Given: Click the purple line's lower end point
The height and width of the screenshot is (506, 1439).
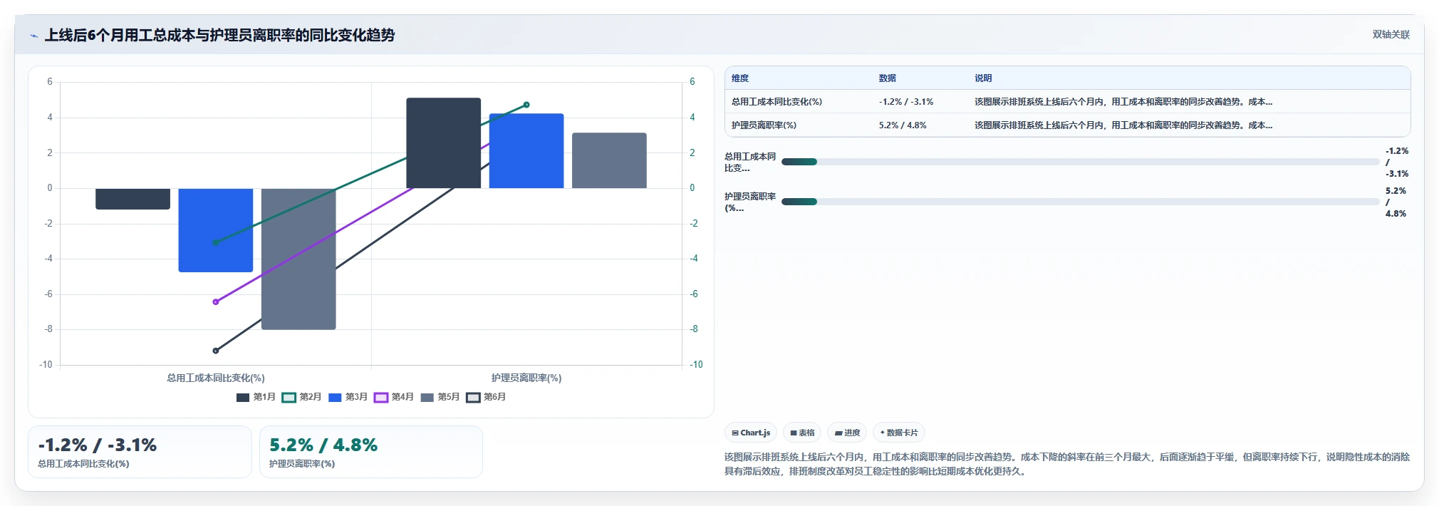Looking at the screenshot, I should [216, 302].
